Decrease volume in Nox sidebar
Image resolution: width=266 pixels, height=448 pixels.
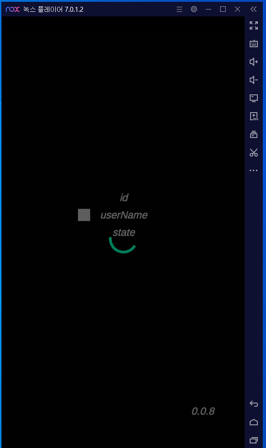[253, 80]
